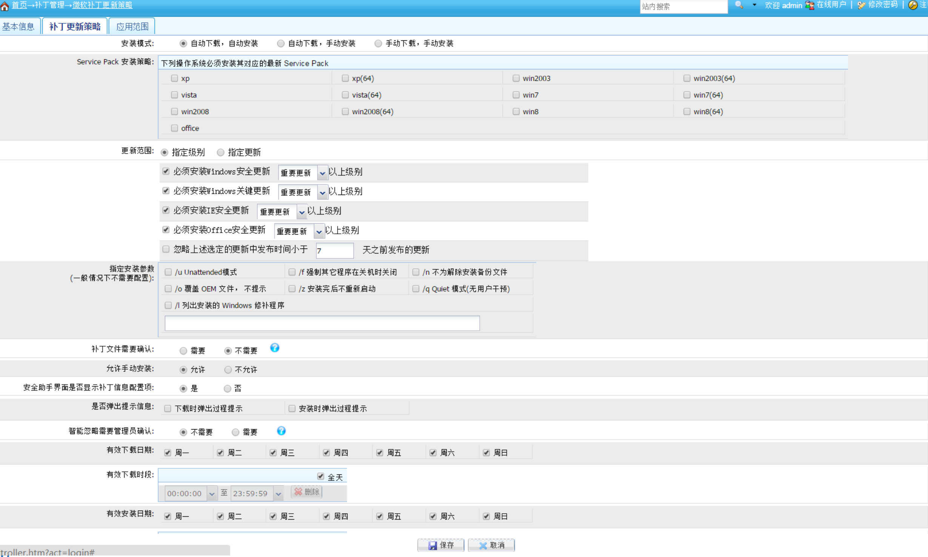Viewport: 928px width, 557px height.
Task: Click the 首页 breadcrumb link
Action: click(19, 5)
